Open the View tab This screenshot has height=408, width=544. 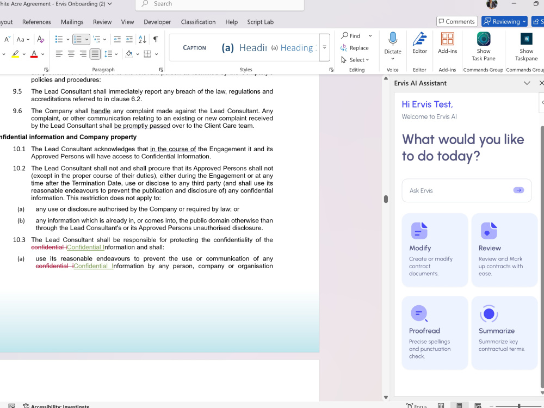pos(127,22)
